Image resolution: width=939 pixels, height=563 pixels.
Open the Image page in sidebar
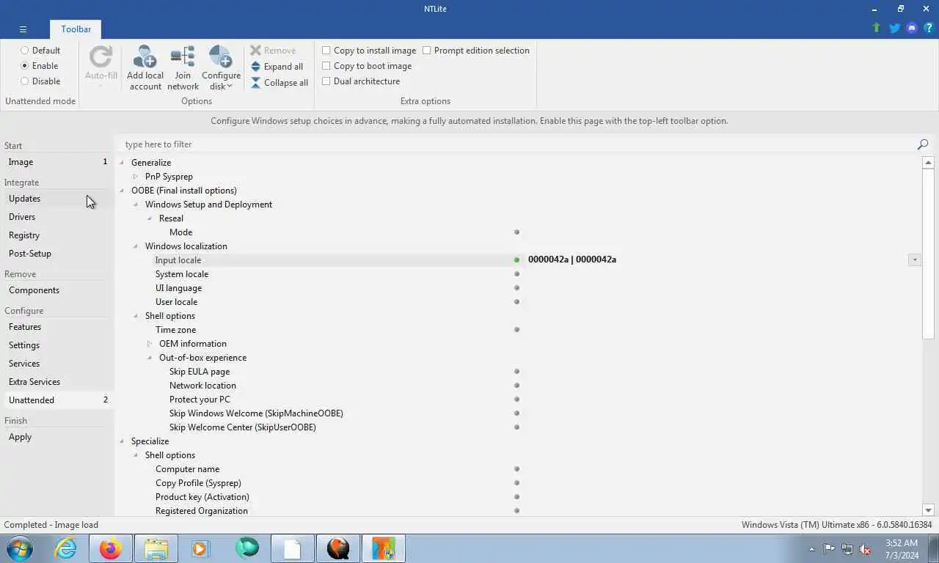coord(57,162)
